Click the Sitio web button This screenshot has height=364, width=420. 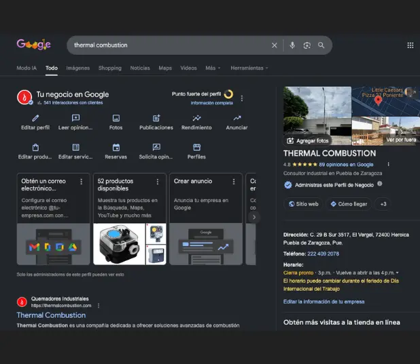pyautogui.click(x=304, y=204)
